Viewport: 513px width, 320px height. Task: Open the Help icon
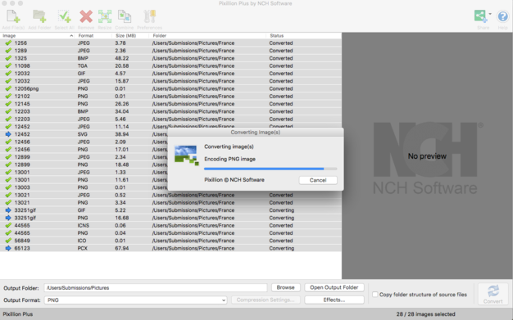click(x=502, y=16)
